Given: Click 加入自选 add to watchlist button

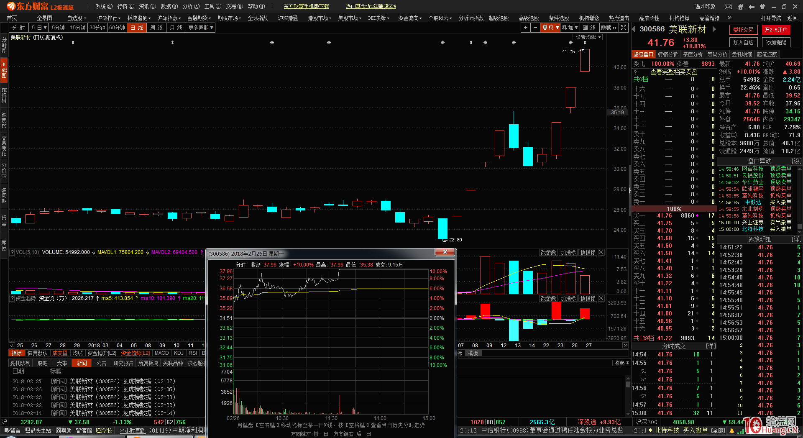Looking at the screenshot, I should 744,42.
